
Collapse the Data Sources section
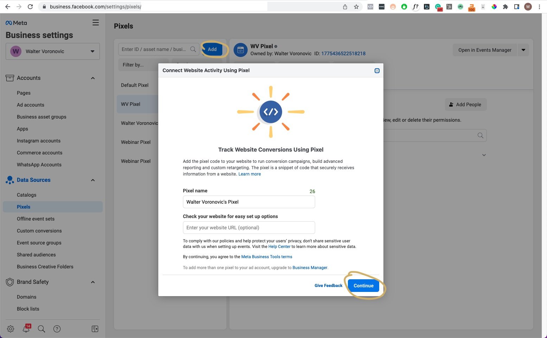click(93, 180)
